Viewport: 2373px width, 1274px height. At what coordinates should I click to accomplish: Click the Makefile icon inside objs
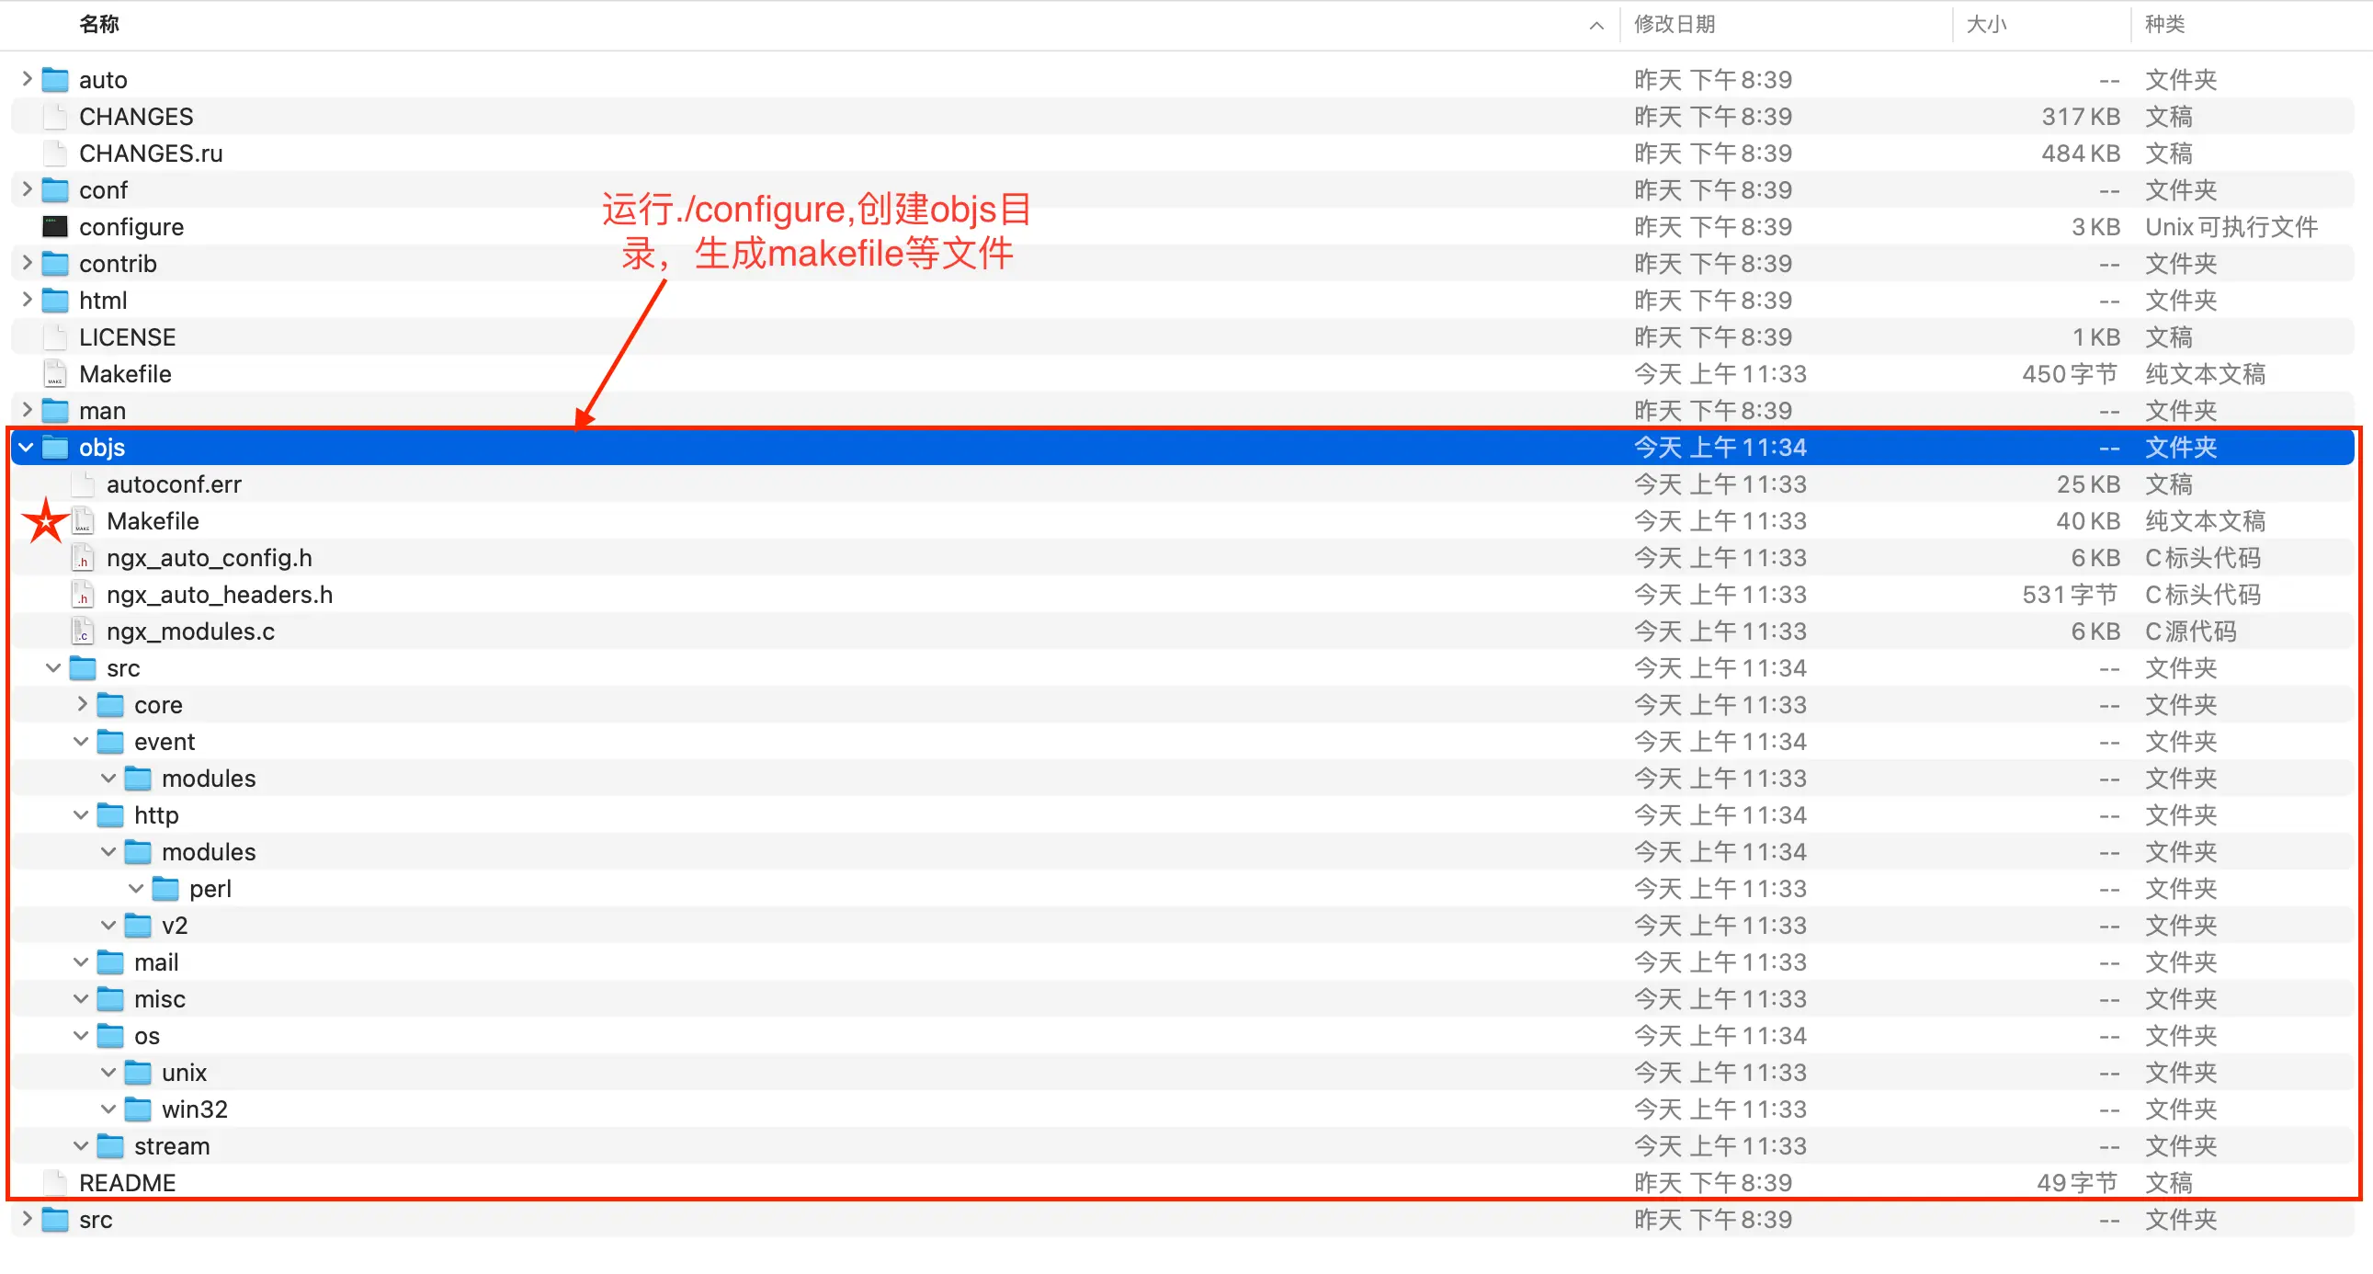click(x=83, y=521)
